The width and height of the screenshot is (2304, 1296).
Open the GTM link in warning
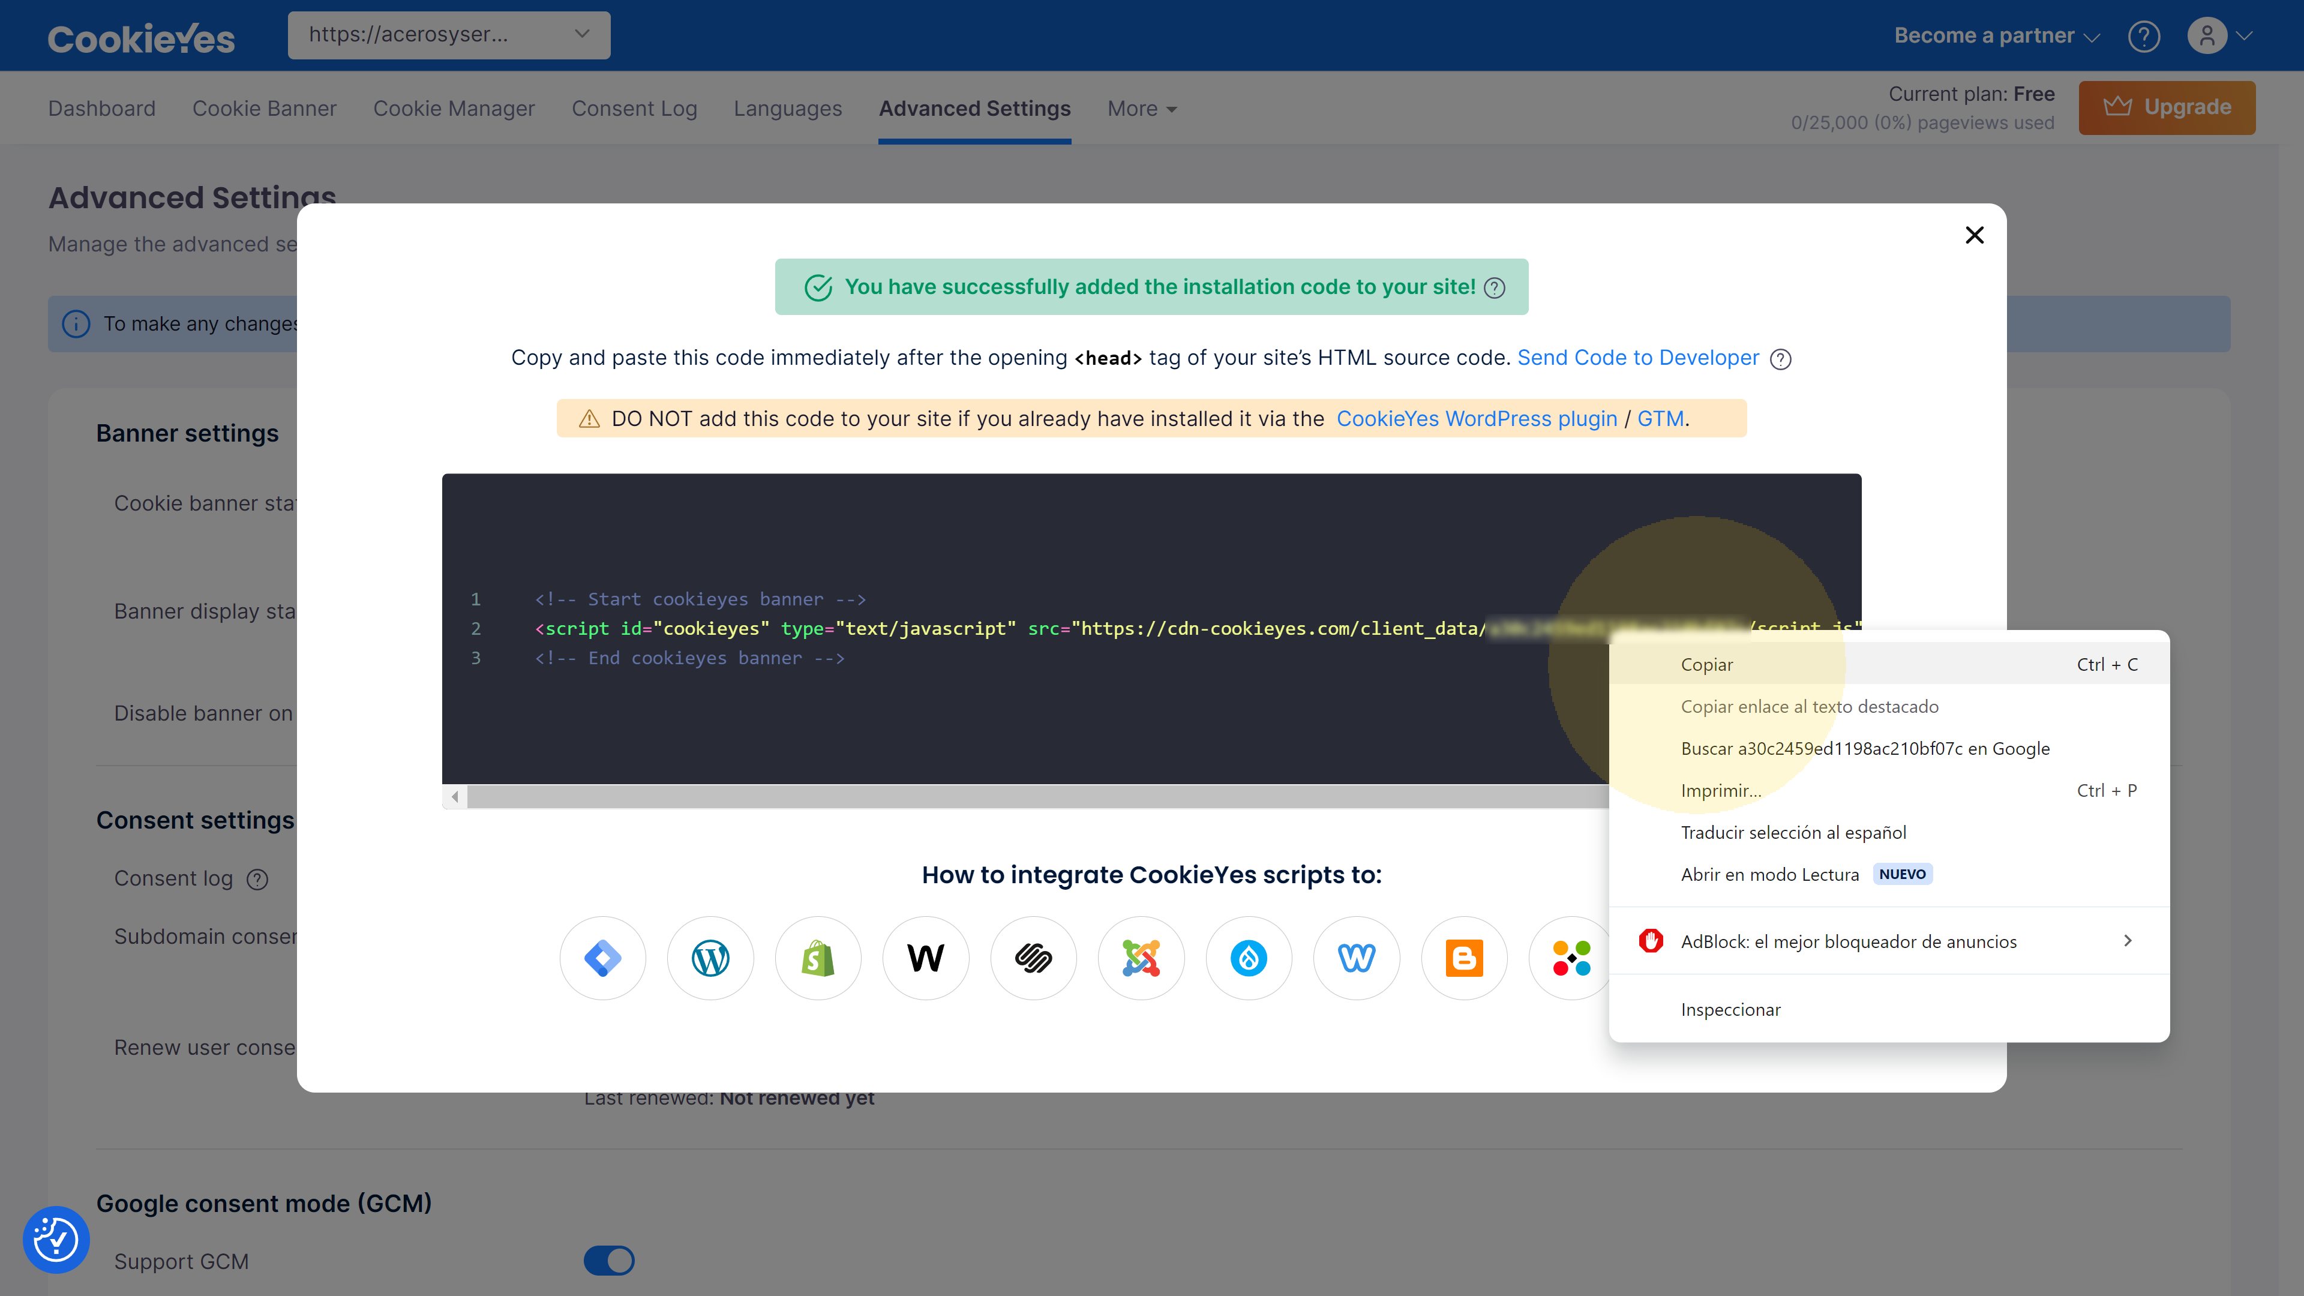tap(1661, 419)
